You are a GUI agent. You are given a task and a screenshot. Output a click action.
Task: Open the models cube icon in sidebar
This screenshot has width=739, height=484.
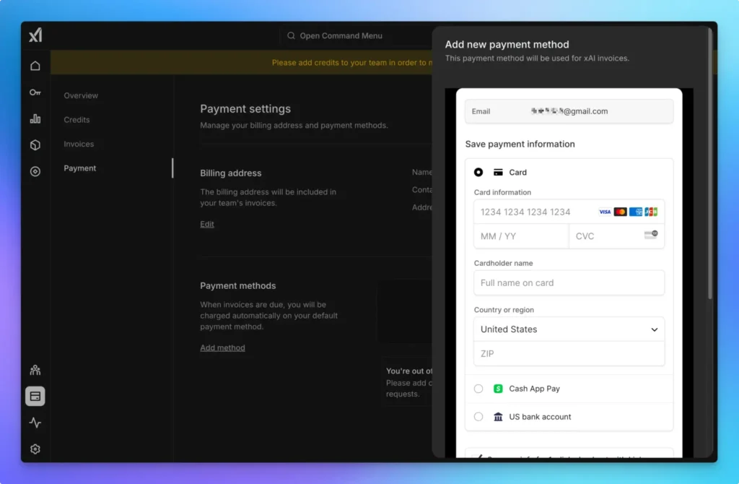(35, 145)
